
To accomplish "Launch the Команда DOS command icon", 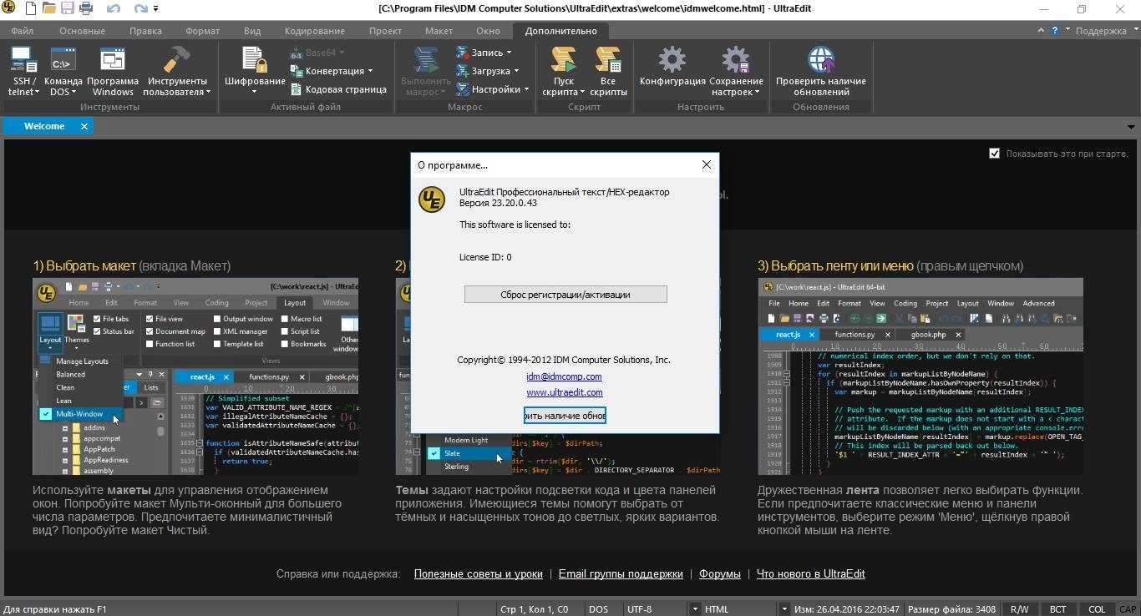I will pyautogui.click(x=63, y=72).
